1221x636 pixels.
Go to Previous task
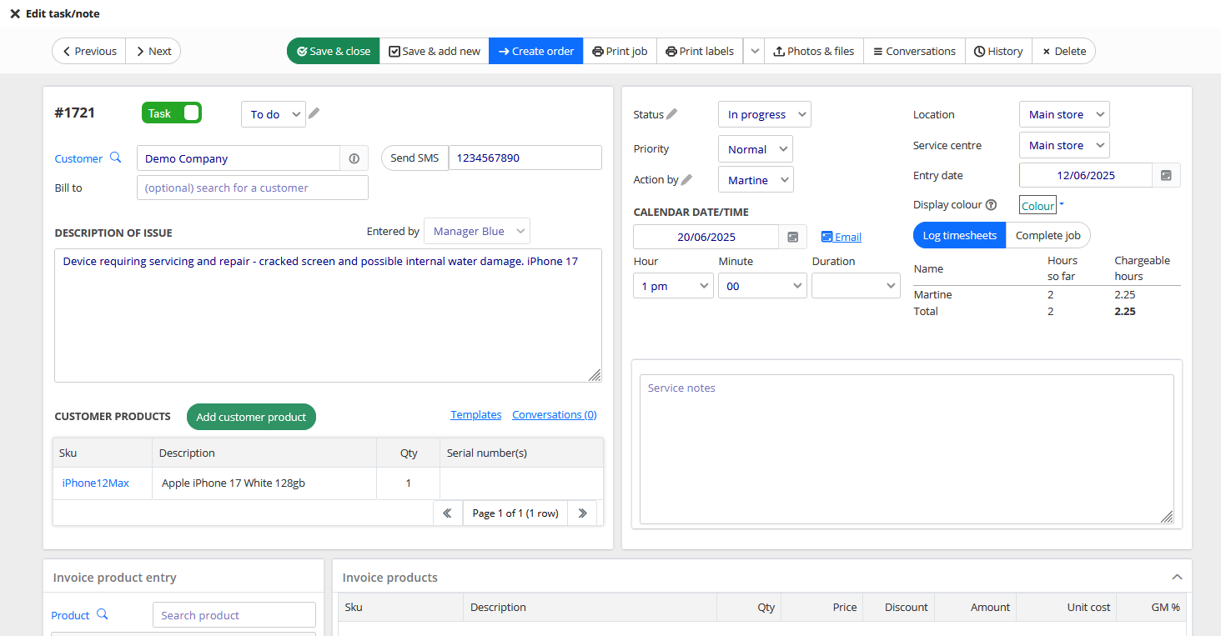(89, 51)
